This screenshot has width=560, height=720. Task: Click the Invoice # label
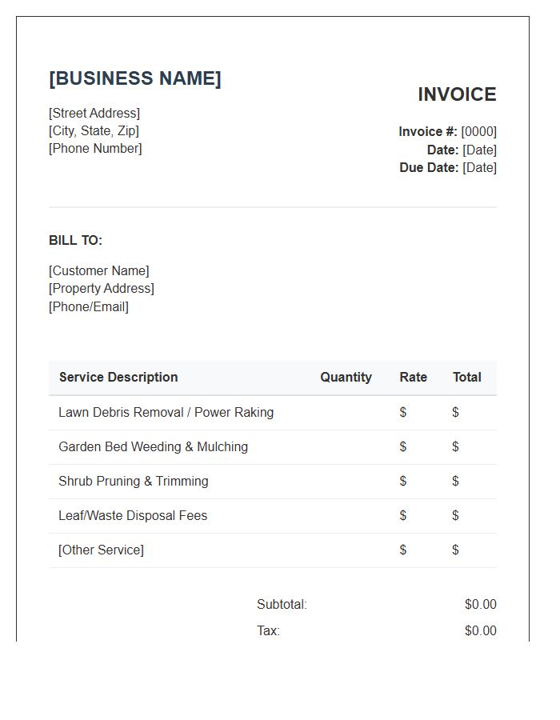pos(428,131)
